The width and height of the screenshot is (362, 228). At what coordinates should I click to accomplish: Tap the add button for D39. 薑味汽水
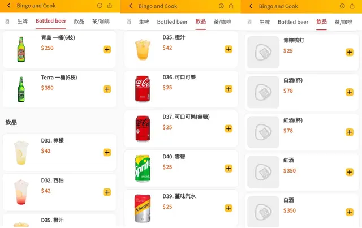click(x=229, y=208)
